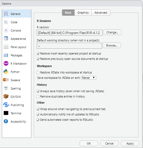Screen dimensions: 143x148
Task: Uncheck Restore previously open source documents
Action: tap(38, 59)
